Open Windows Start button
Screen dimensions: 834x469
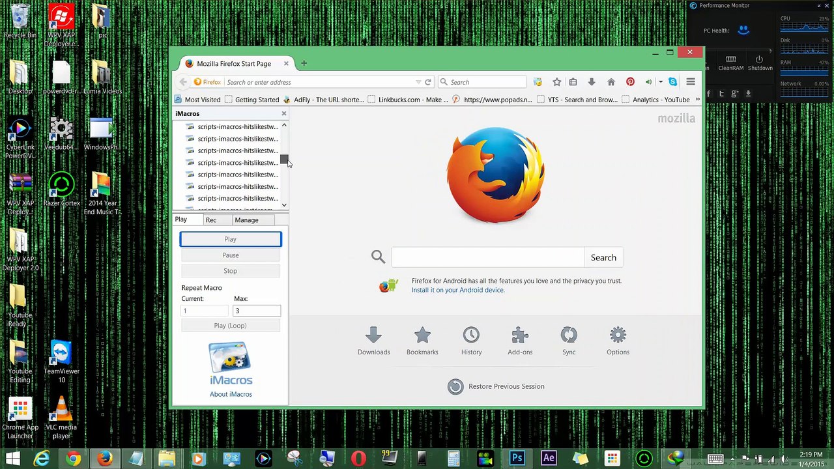pos(12,459)
